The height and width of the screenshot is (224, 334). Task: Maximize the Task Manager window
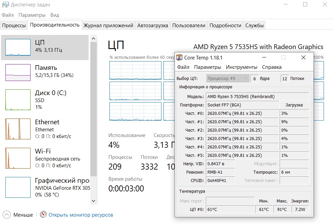click(x=305, y=4)
